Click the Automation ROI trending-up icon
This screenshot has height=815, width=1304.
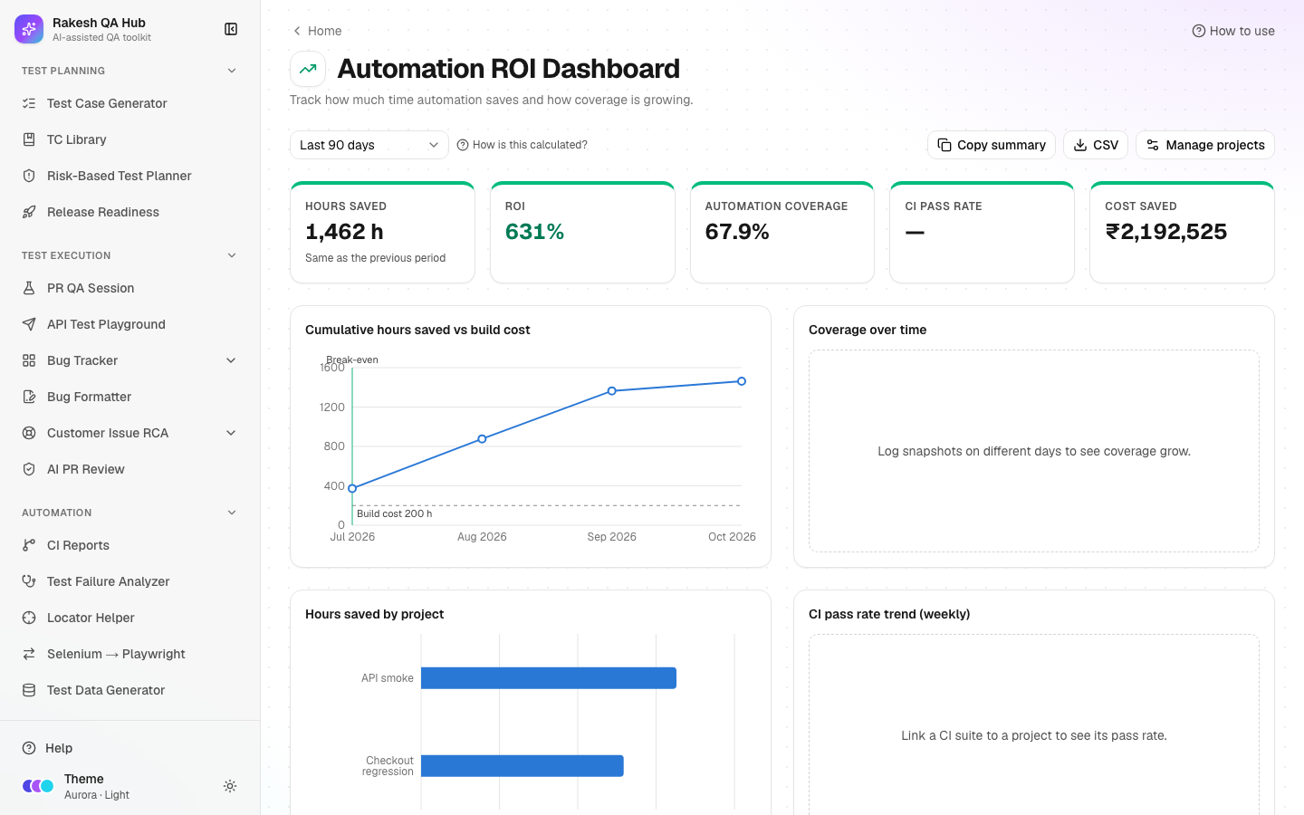tap(308, 69)
